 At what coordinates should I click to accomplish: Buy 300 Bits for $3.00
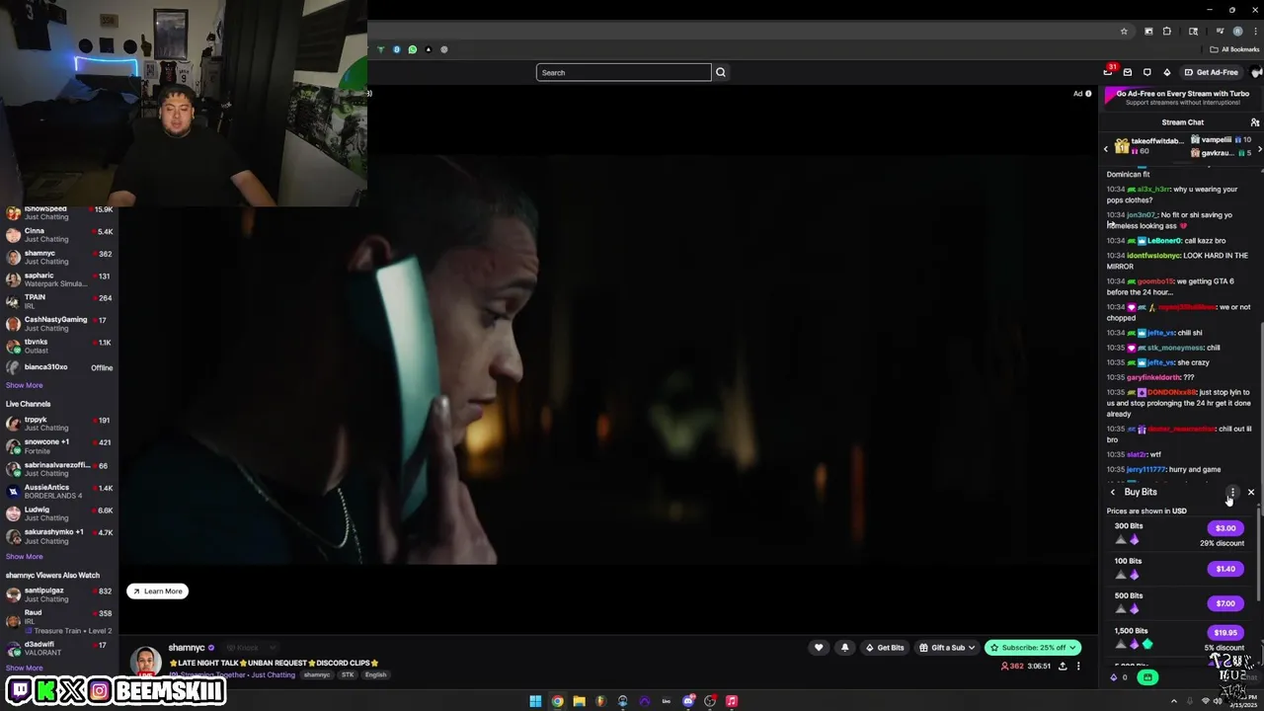tap(1225, 528)
